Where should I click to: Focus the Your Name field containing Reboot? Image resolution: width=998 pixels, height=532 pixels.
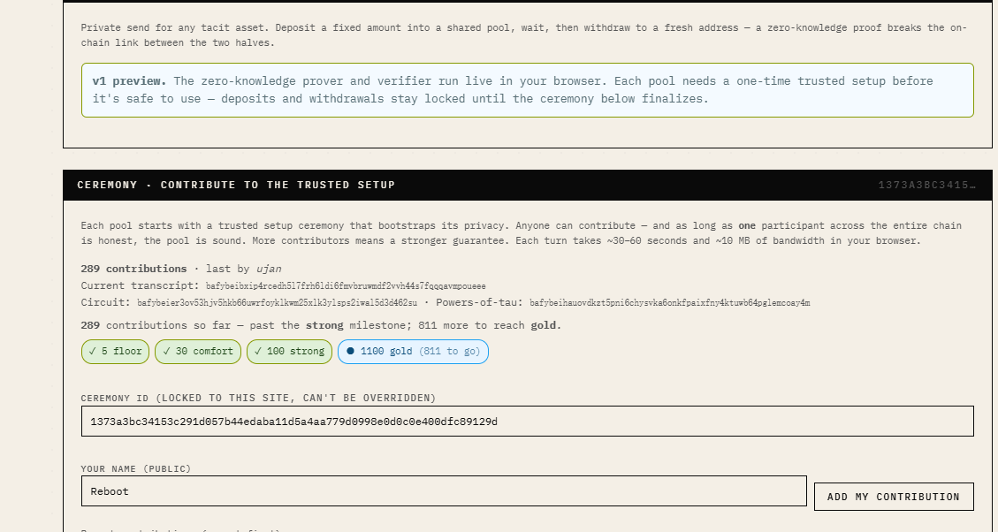(x=444, y=490)
